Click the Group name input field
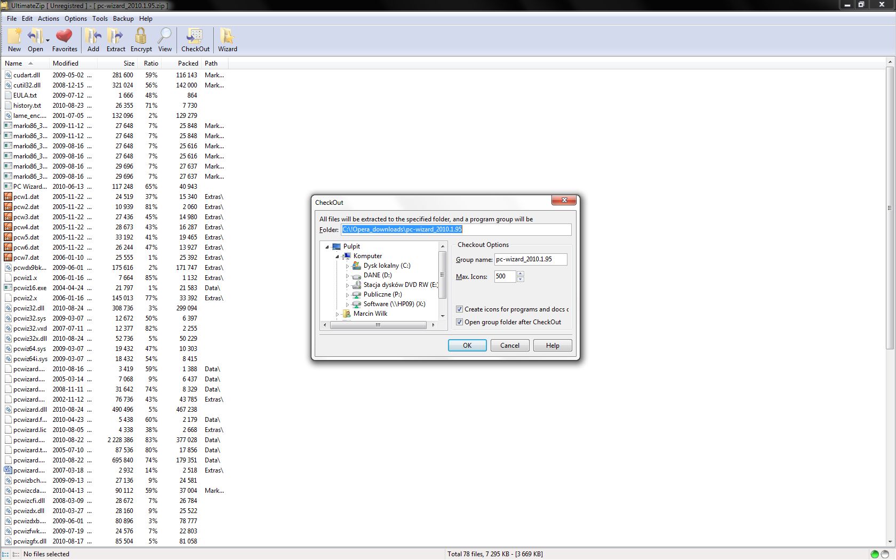Image resolution: width=896 pixels, height=560 pixels. [531, 259]
